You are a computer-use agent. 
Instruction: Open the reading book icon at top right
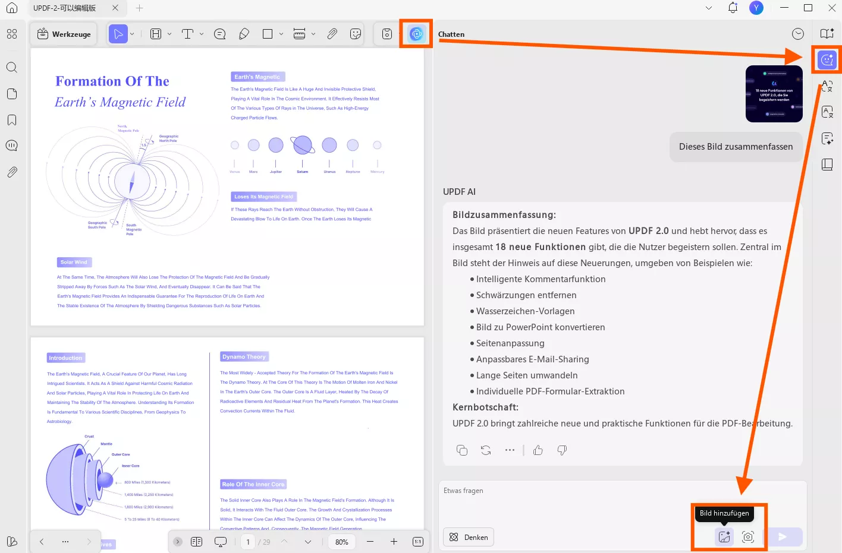[827, 34]
